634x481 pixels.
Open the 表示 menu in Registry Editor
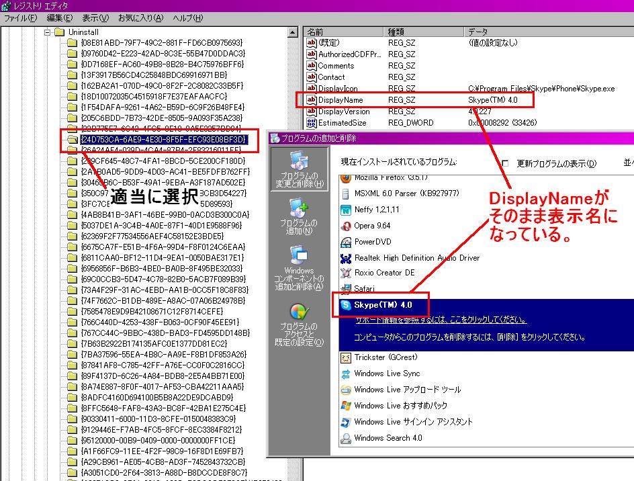pyautogui.click(x=95, y=18)
